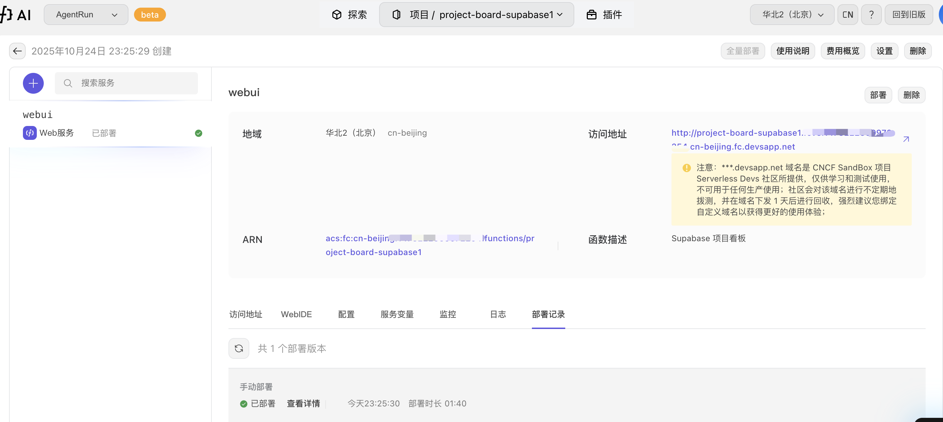The height and width of the screenshot is (422, 943).
Task: Expand the 华北2（北京）region dropdown
Action: point(792,15)
